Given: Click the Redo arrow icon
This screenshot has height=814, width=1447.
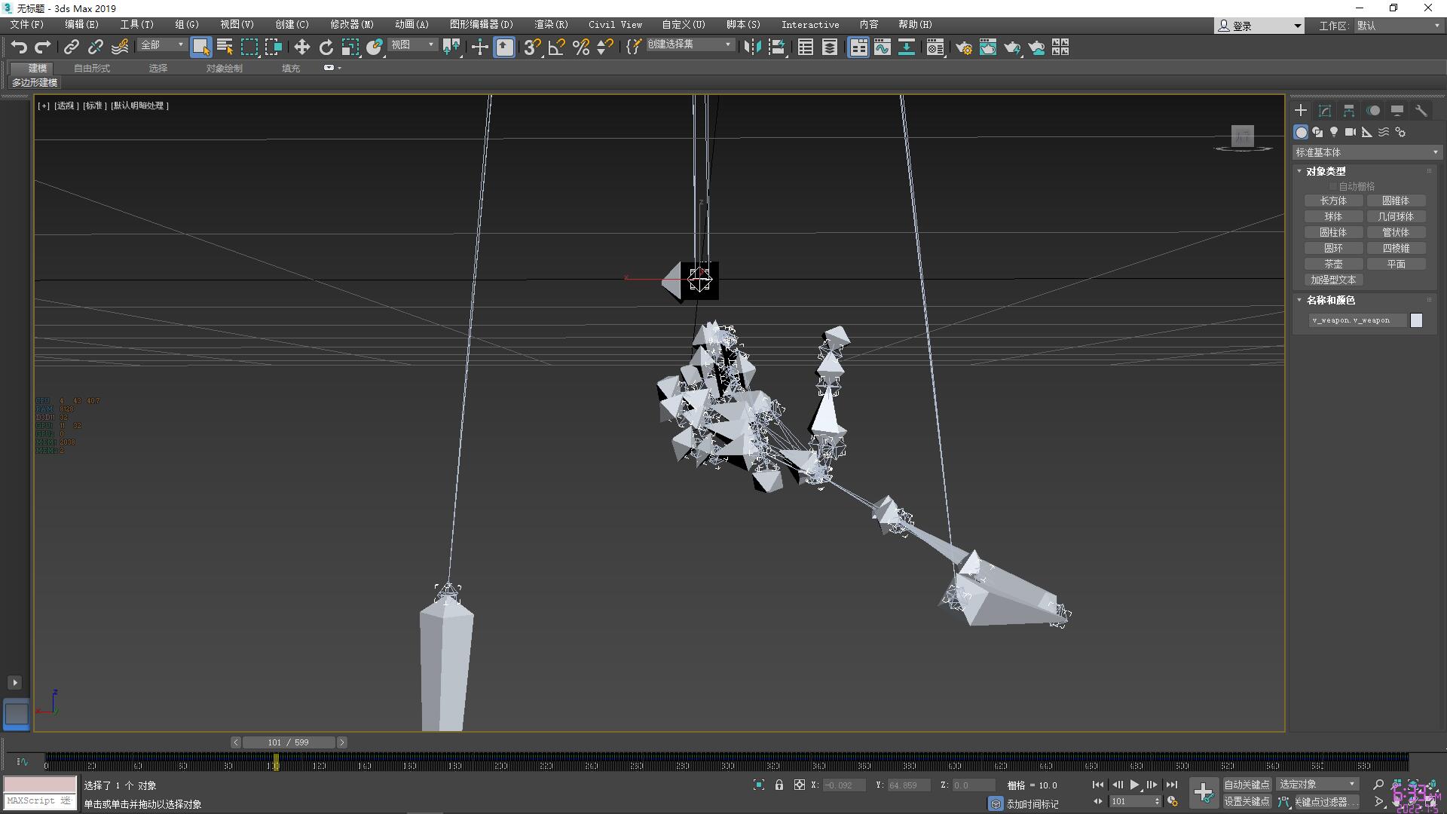Looking at the screenshot, I should coord(43,47).
